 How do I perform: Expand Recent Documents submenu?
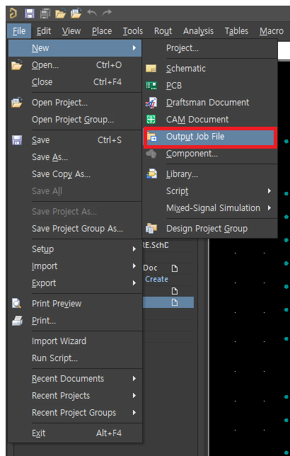coord(134,379)
